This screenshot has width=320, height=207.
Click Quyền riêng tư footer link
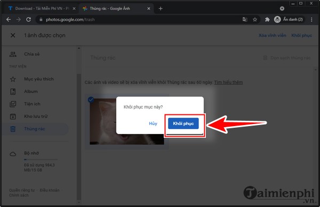pyautogui.click(x=22, y=191)
